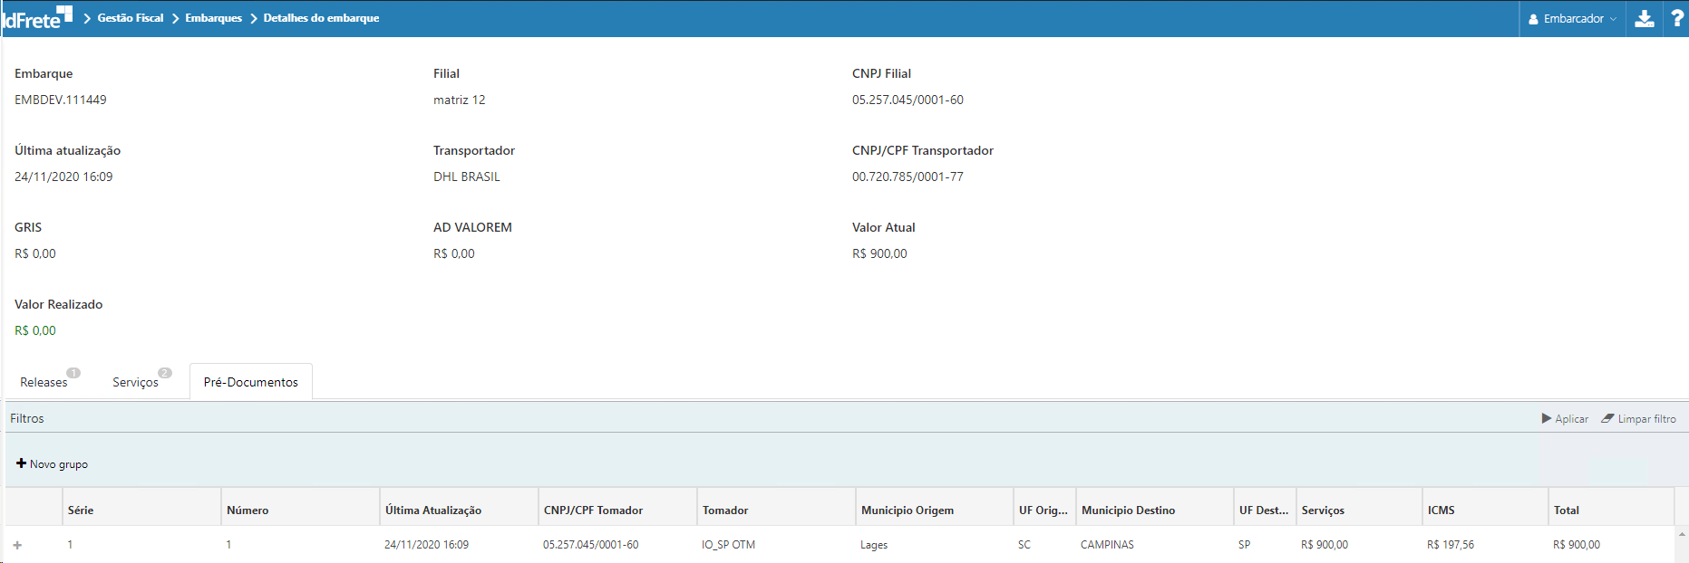
Task: Click plus icon for Novo grupo
Action: point(21,463)
